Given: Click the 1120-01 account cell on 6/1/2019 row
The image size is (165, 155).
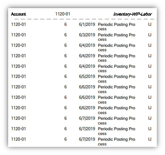Looking at the screenshot, I should click(19, 24).
